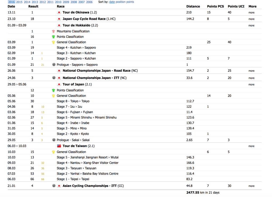Expand 'more' for National Championships Japan ITT
Screen dimensions: 272x197
point(251,78)
